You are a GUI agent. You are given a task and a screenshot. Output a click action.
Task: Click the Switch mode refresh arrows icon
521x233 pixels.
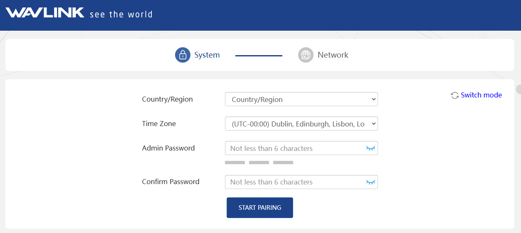tap(454, 95)
